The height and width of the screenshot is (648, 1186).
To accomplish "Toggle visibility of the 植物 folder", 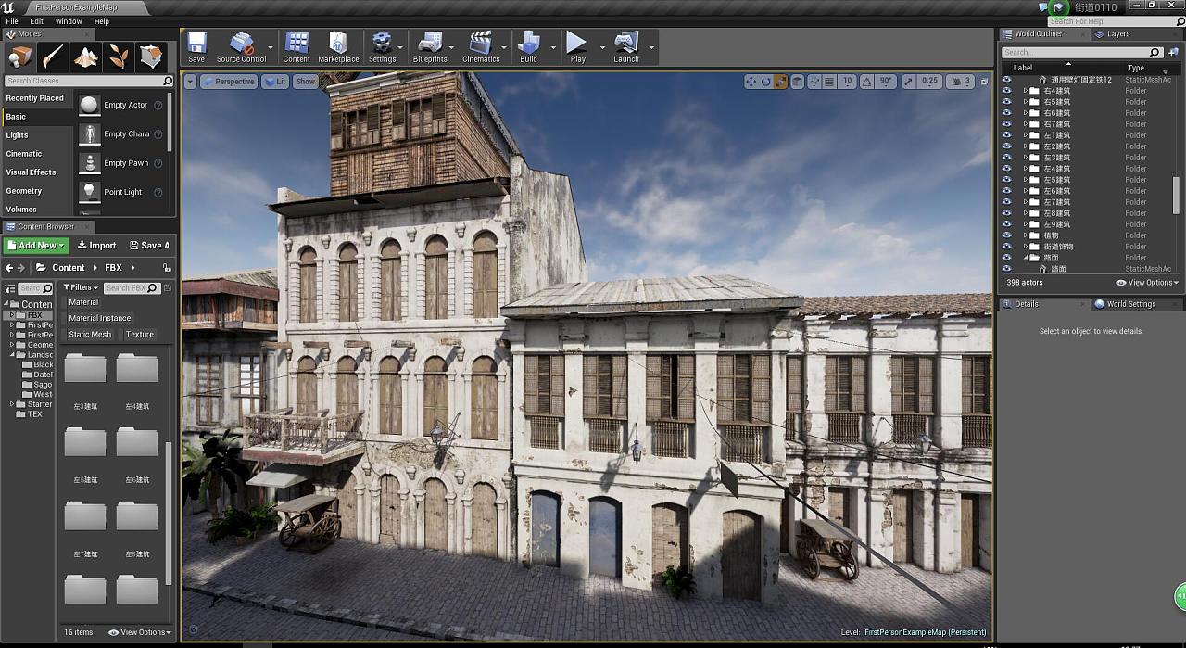I will (1007, 235).
